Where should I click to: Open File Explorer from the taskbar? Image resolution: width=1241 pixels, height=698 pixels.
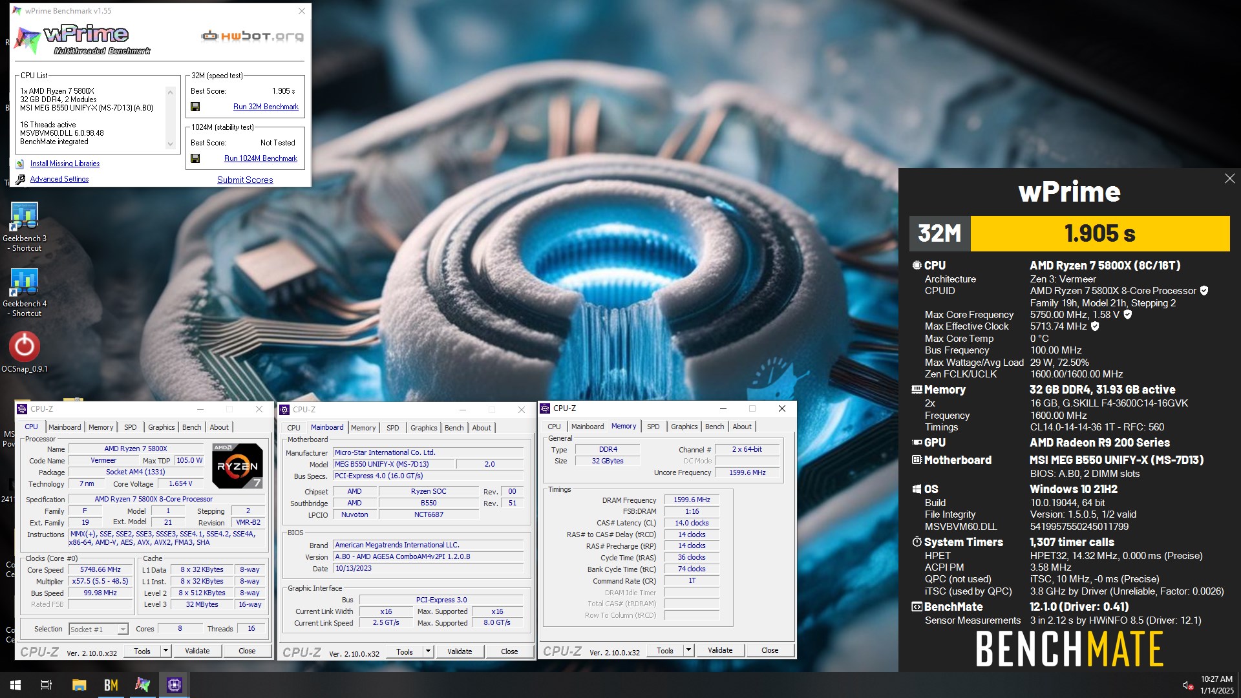pyautogui.click(x=79, y=685)
